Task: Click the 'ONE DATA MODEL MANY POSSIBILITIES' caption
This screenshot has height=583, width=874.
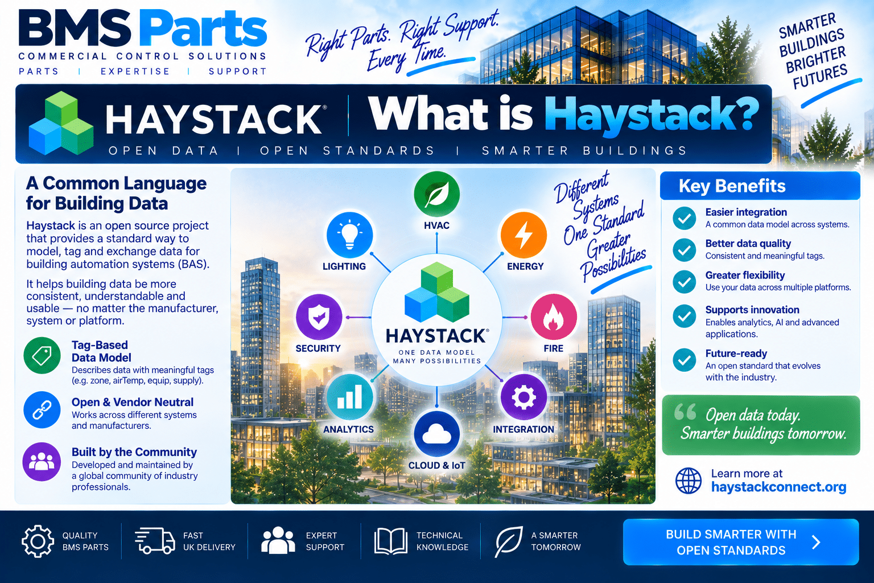Action: pos(436,356)
